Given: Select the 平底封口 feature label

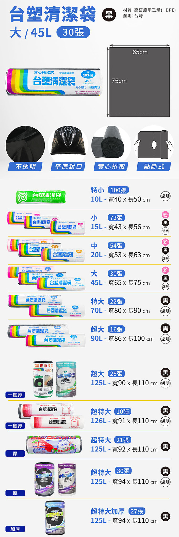Looking at the screenshot, I should point(68,167).
